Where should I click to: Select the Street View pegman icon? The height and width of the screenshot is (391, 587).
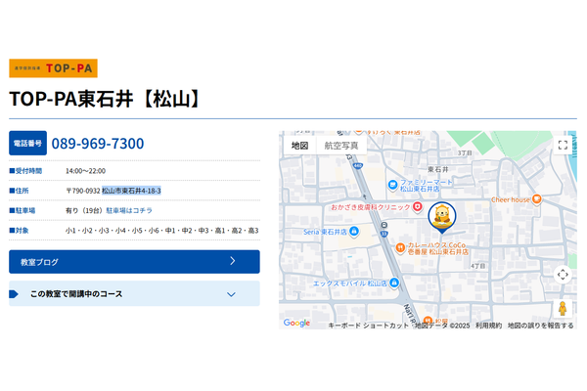click(563, 309)
